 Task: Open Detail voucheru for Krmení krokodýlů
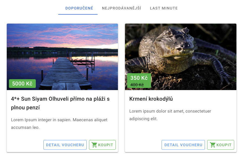click(183, 145)
